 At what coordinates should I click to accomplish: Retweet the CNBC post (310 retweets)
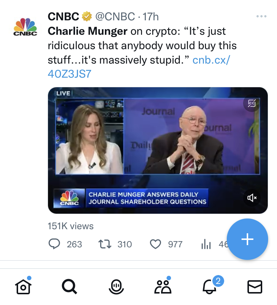pyautogui.click(x=106, y=244)
